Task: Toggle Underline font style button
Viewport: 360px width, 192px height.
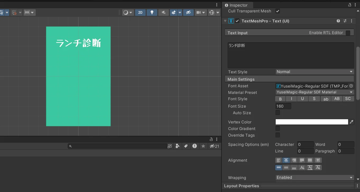Action: (303, 99)
